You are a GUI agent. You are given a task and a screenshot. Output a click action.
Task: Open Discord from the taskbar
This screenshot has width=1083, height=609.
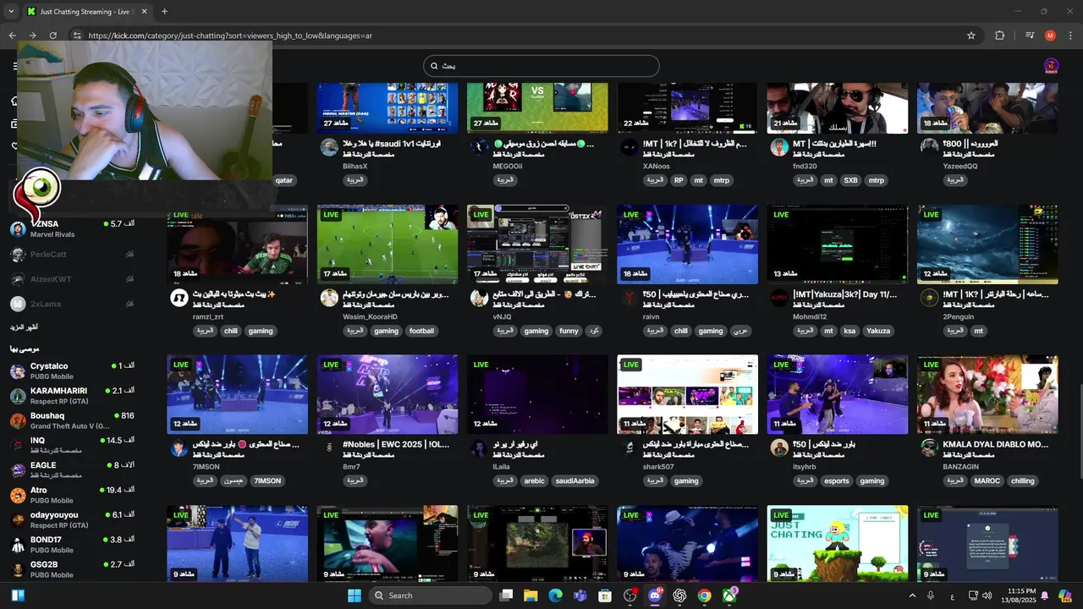pyautogui.click(x=654, y=595)
